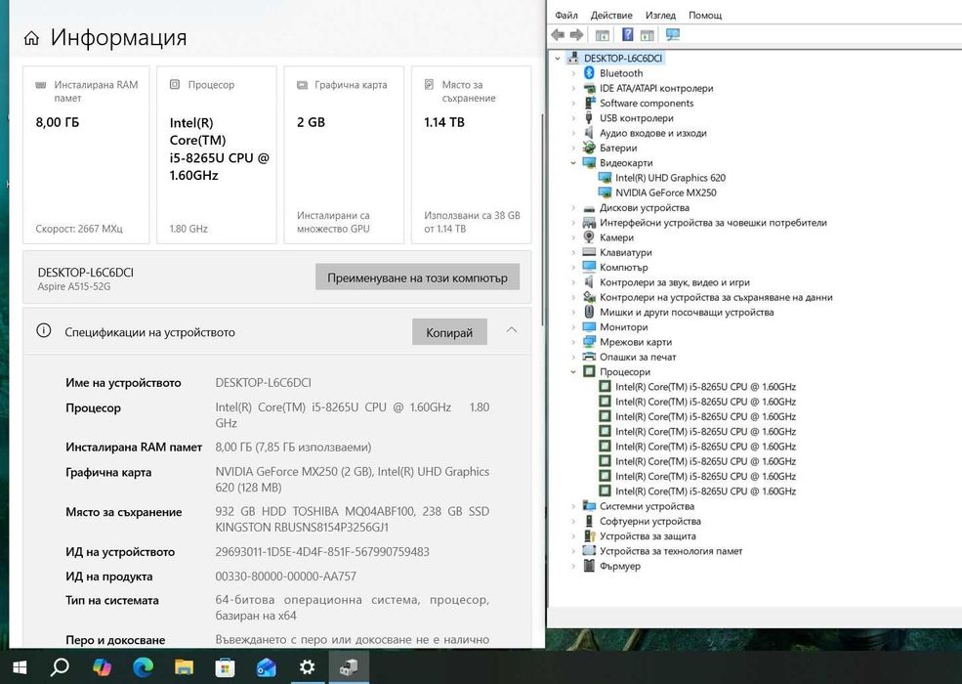Select the Камери category icon

click(589, 237)
